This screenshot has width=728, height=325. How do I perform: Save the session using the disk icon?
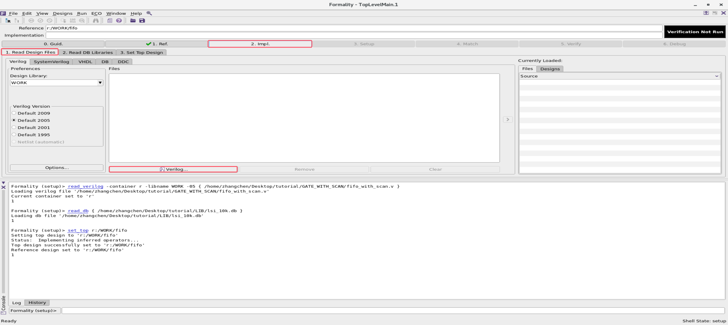click(142, 21)
